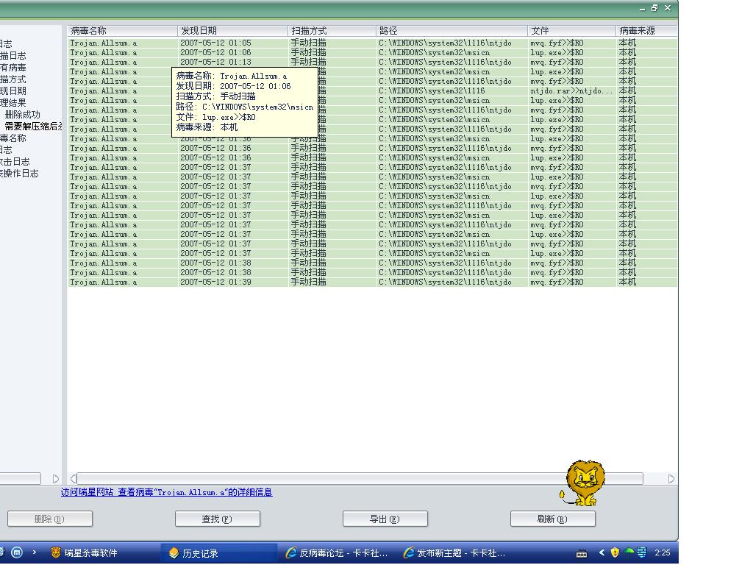The height and width of the screenshot is (565, 753).
Task: Select the 理结果 tree item
Action: point(13,103)
